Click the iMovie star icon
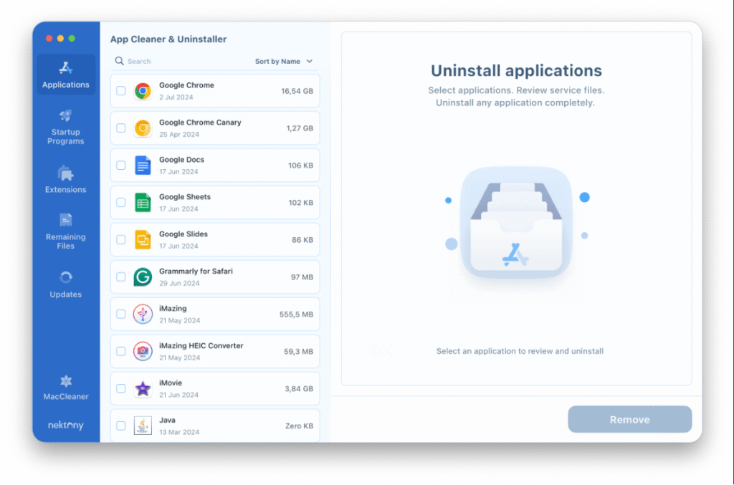 point(143,389)
